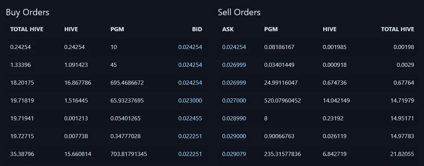424x166 pixels.
Task: Click the sell order of 520.07960452 PGM
Action: (x=318, y=101)
